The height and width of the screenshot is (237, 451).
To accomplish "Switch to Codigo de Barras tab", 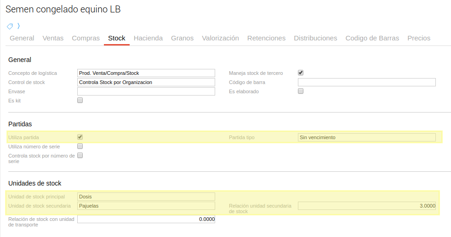I will point(372,38).
